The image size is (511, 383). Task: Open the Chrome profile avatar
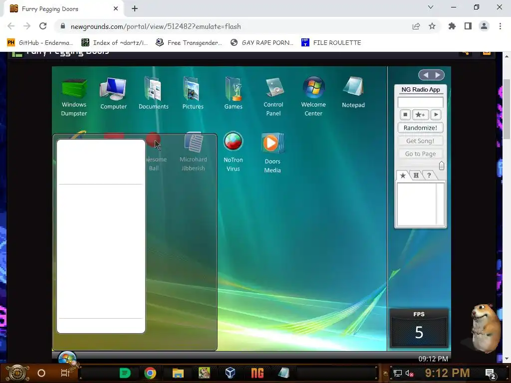pos(484,26)
